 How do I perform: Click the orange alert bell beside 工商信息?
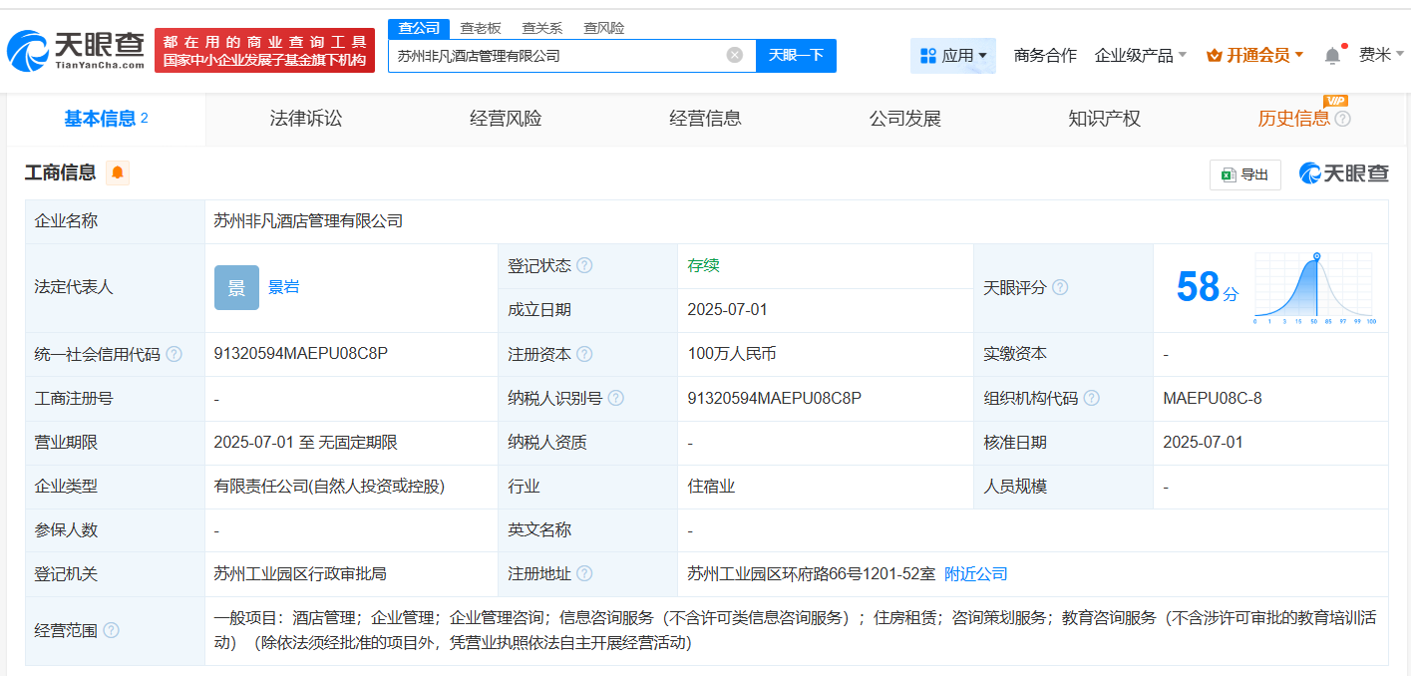118,173
